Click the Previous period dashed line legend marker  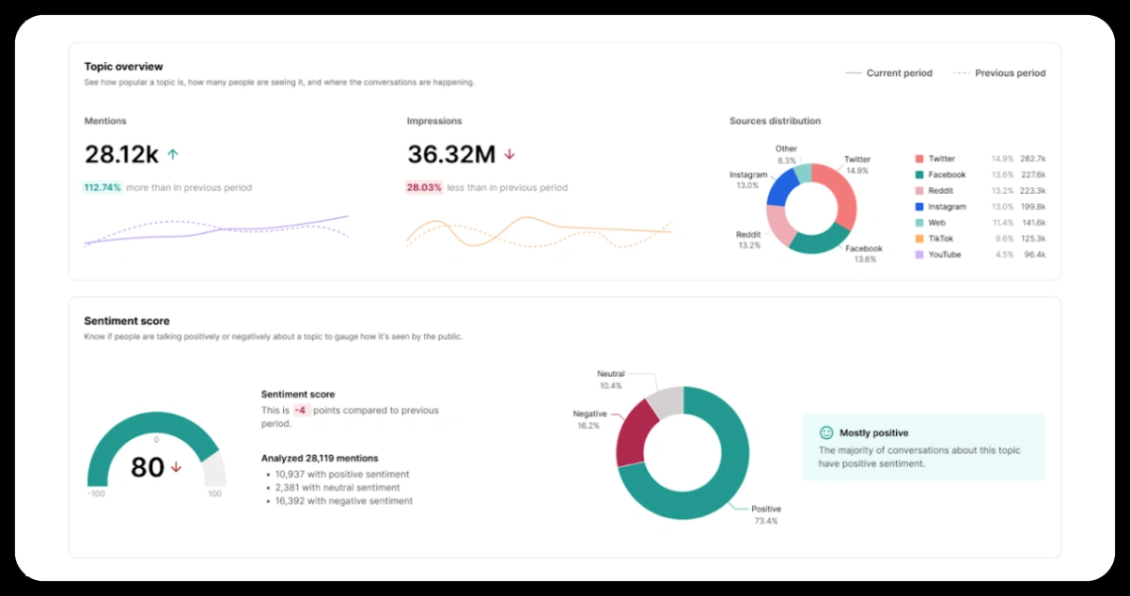(961, 73)
